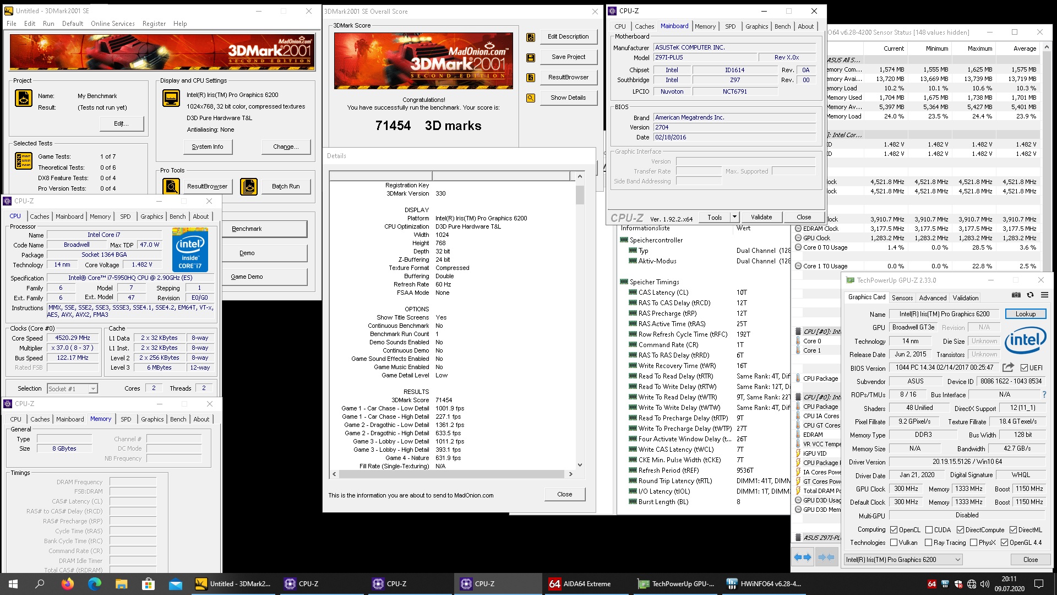Image resolution: width=1057 pixels, height=595 pixels.
Task: Switch to Sensors tab in GPU-Z
Action: tap(902, 297)
